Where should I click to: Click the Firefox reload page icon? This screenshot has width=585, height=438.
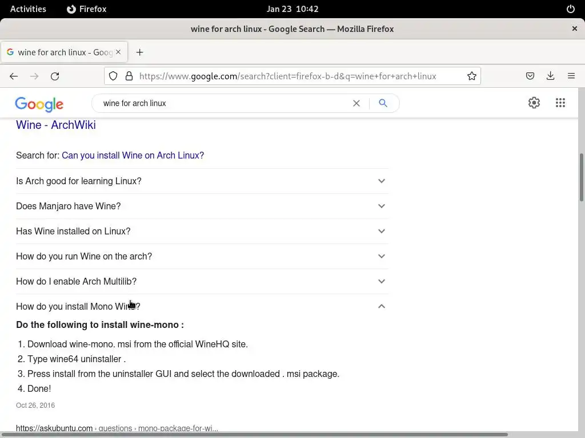(55, 76)
